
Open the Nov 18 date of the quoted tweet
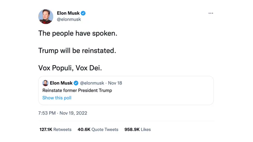(x=115, y=83)
